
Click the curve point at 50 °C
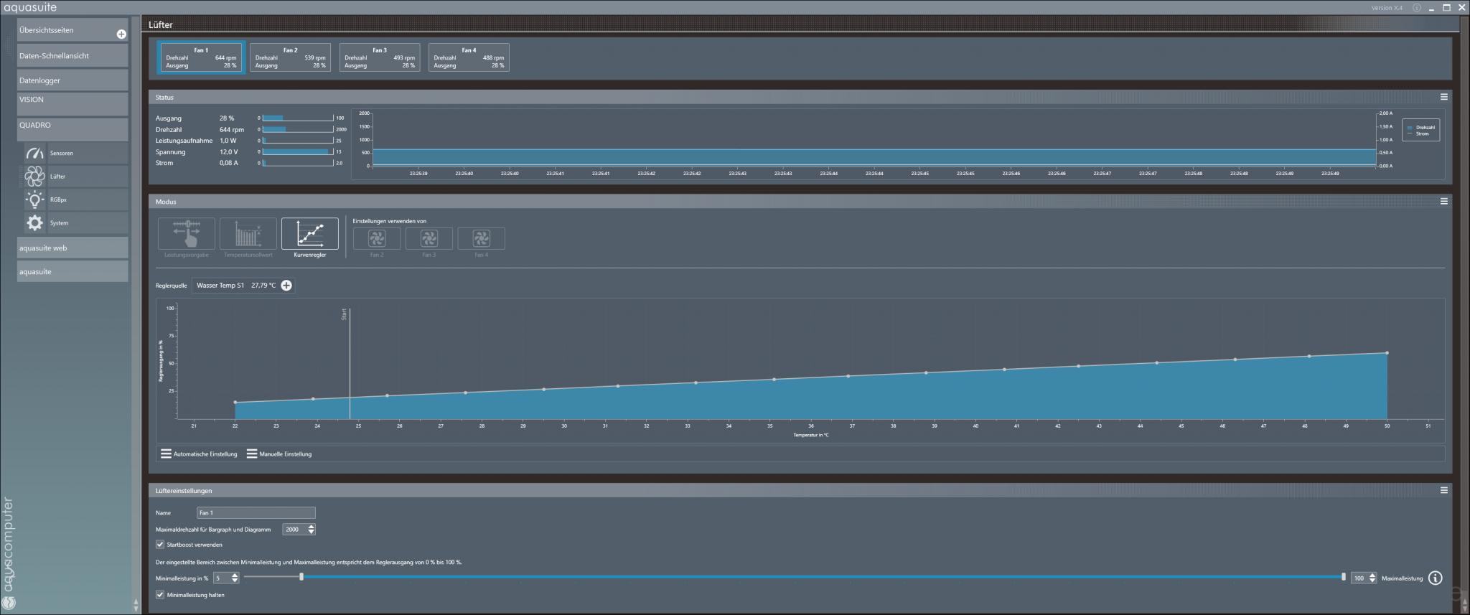[x=1387, y=353]
